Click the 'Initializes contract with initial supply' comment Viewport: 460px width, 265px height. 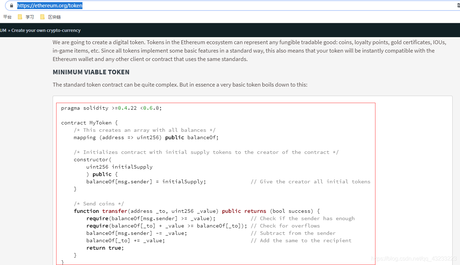(206, 152)
